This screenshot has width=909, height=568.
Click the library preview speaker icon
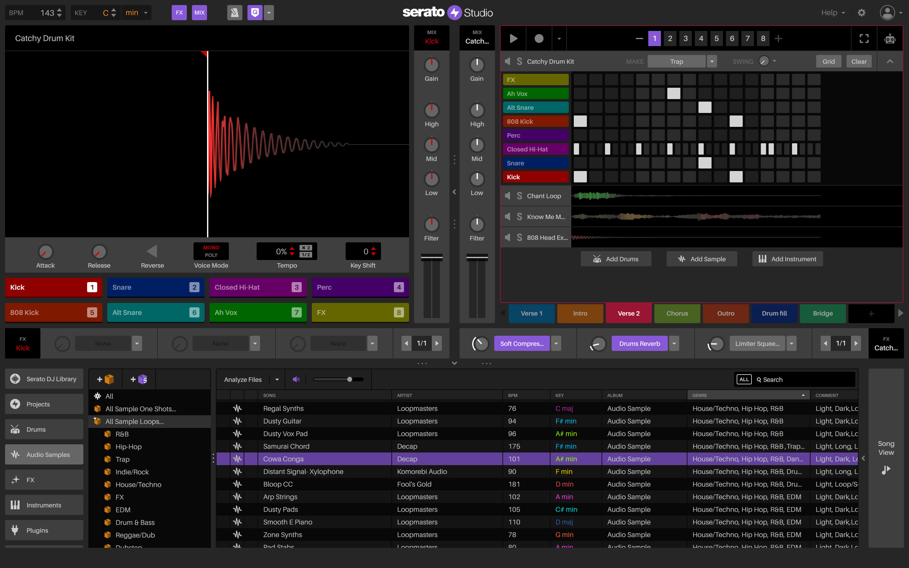296,379
